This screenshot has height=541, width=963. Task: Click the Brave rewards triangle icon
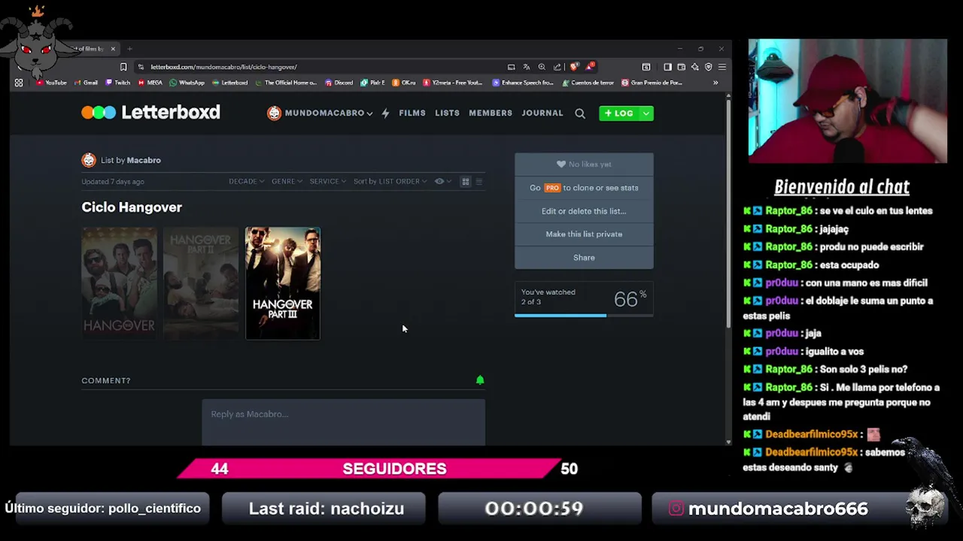tap(591, 67)
